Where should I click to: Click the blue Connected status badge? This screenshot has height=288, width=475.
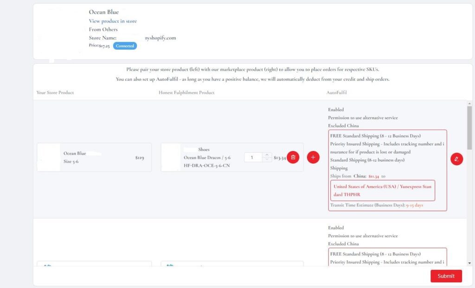(x=125, y=46)
